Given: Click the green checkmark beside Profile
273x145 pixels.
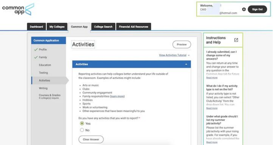Looking at the screenshot, I should click(35, 50).
